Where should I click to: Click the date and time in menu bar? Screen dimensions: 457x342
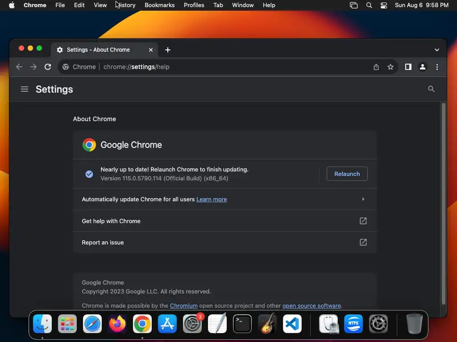[421, 5]
